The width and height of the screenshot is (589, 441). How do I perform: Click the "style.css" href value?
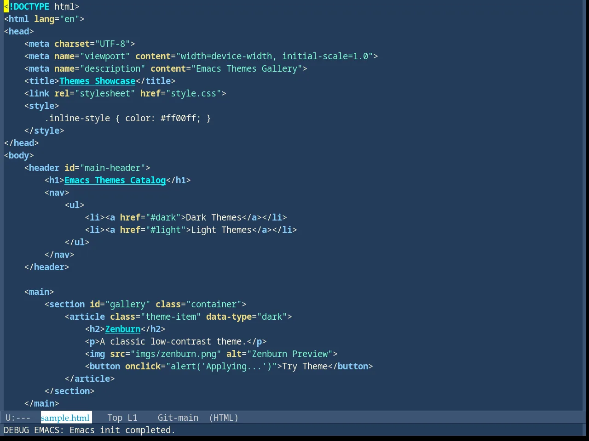(194, 93)
